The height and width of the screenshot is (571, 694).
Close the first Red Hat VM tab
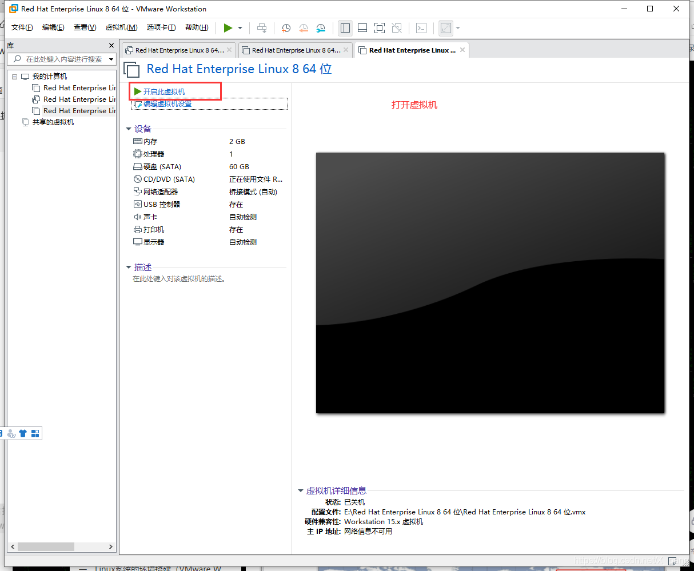(x=229, y=50)
